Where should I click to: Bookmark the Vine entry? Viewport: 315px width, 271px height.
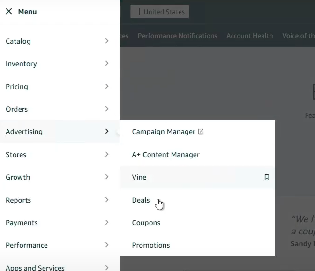[x=267, y=177]
